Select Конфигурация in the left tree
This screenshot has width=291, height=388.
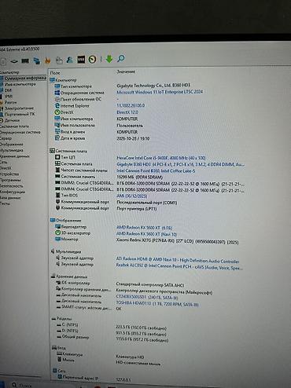click(13, 192)
